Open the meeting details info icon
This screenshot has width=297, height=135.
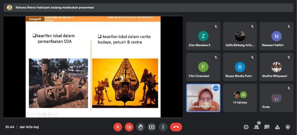(x=246, y=127)
